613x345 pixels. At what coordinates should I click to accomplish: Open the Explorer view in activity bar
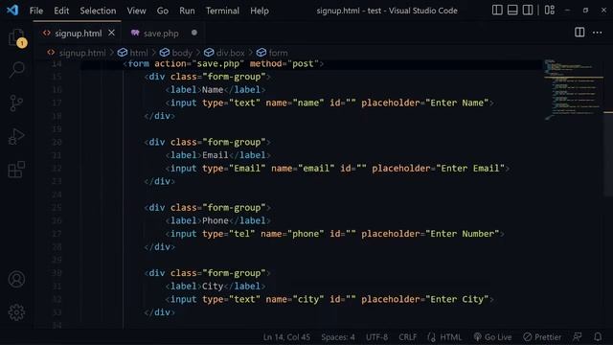[x=17, y=38]
